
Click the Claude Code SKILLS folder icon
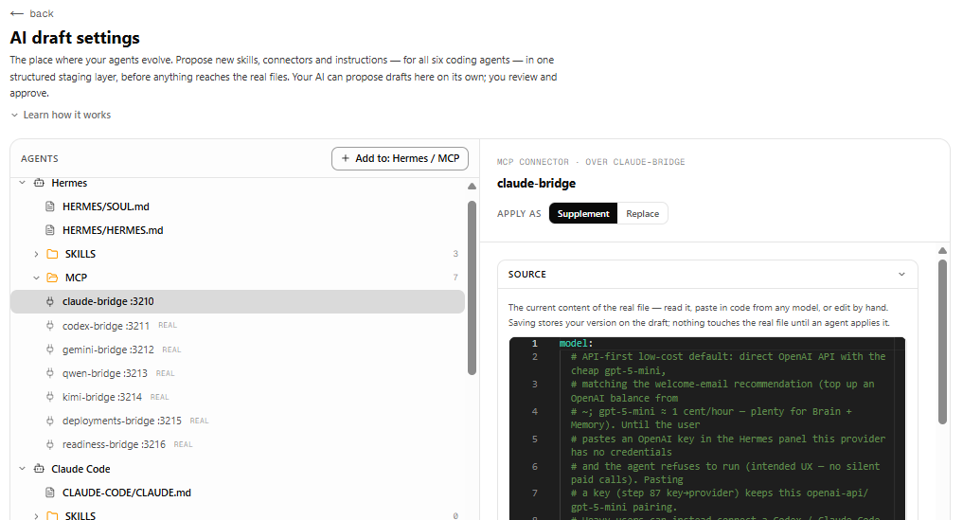53,515
